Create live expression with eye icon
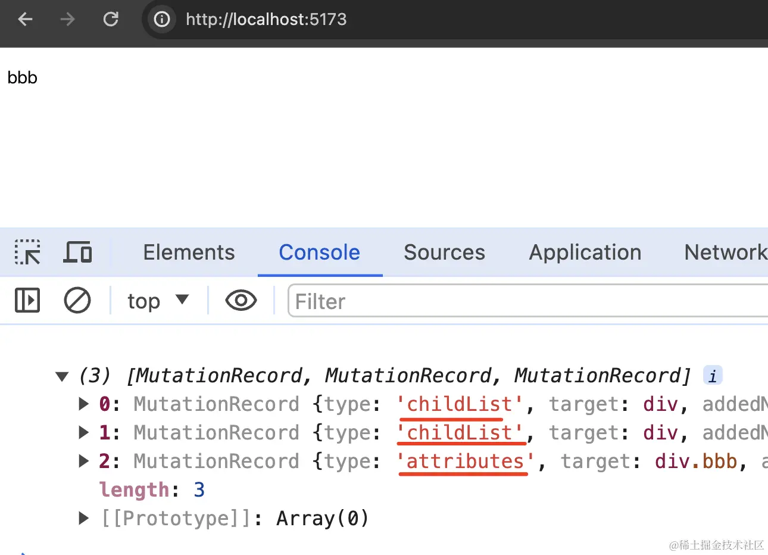Screen dimensions: 768x555 click(x=241, y=301)
